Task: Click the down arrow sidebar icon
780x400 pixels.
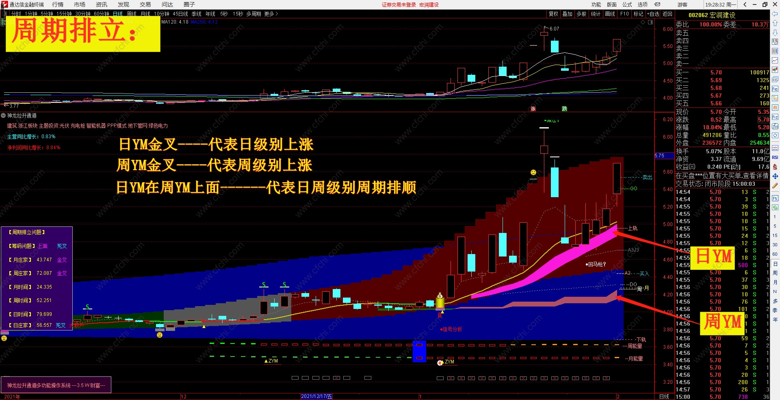Action: [x=775, y=32]
